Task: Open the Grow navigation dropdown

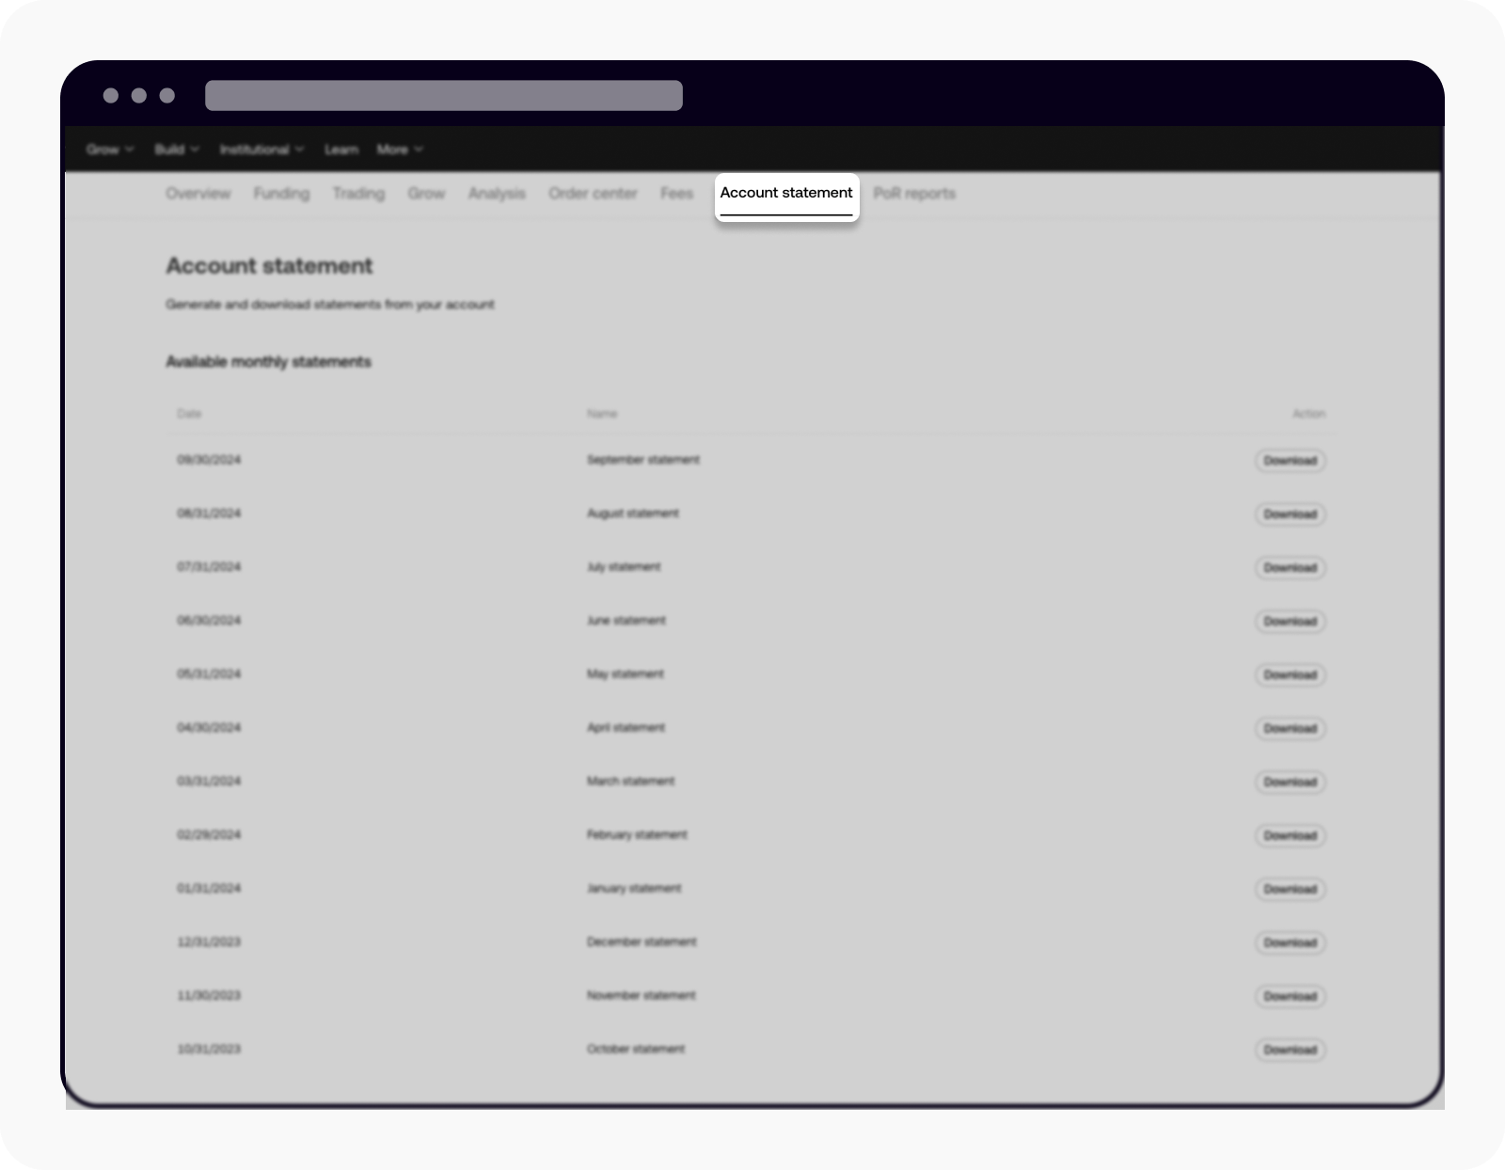Action: pyautogui.click(x=103, y=149)
